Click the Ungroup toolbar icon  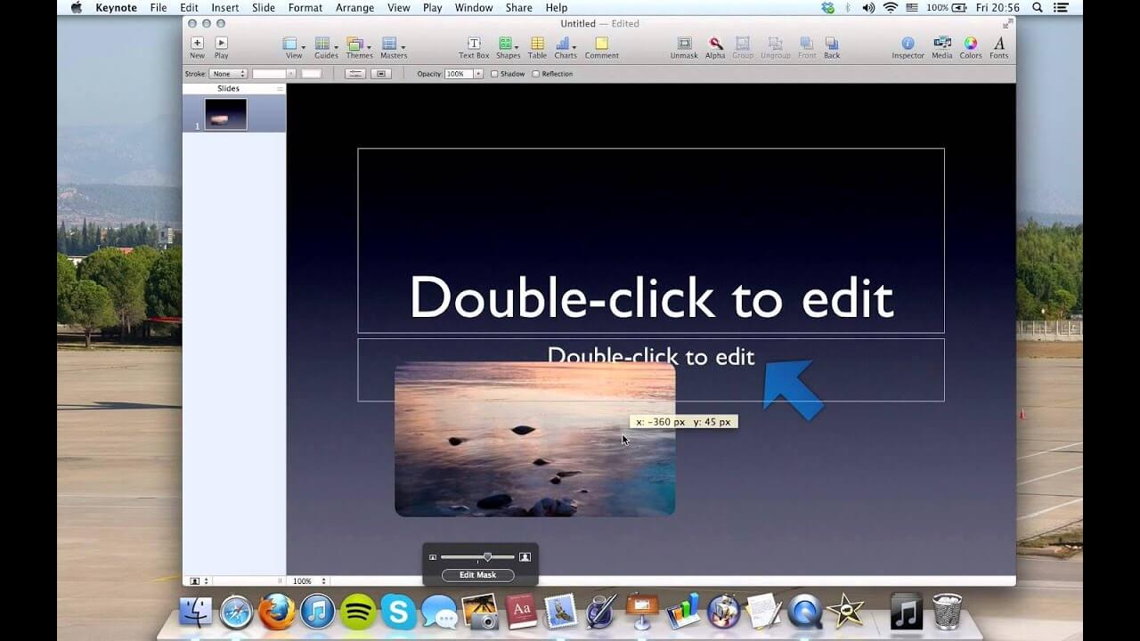(x=776, y=47)
